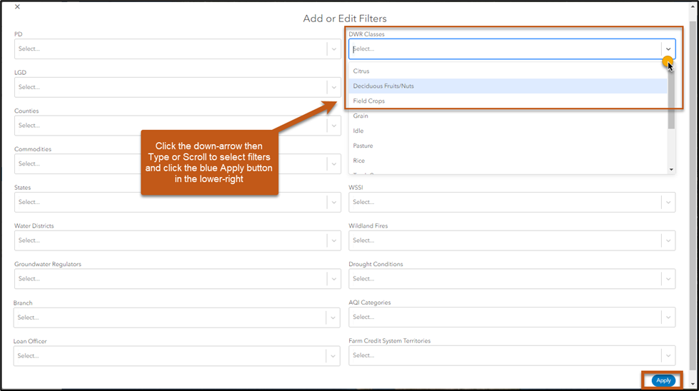Select the Grain option

361,116
